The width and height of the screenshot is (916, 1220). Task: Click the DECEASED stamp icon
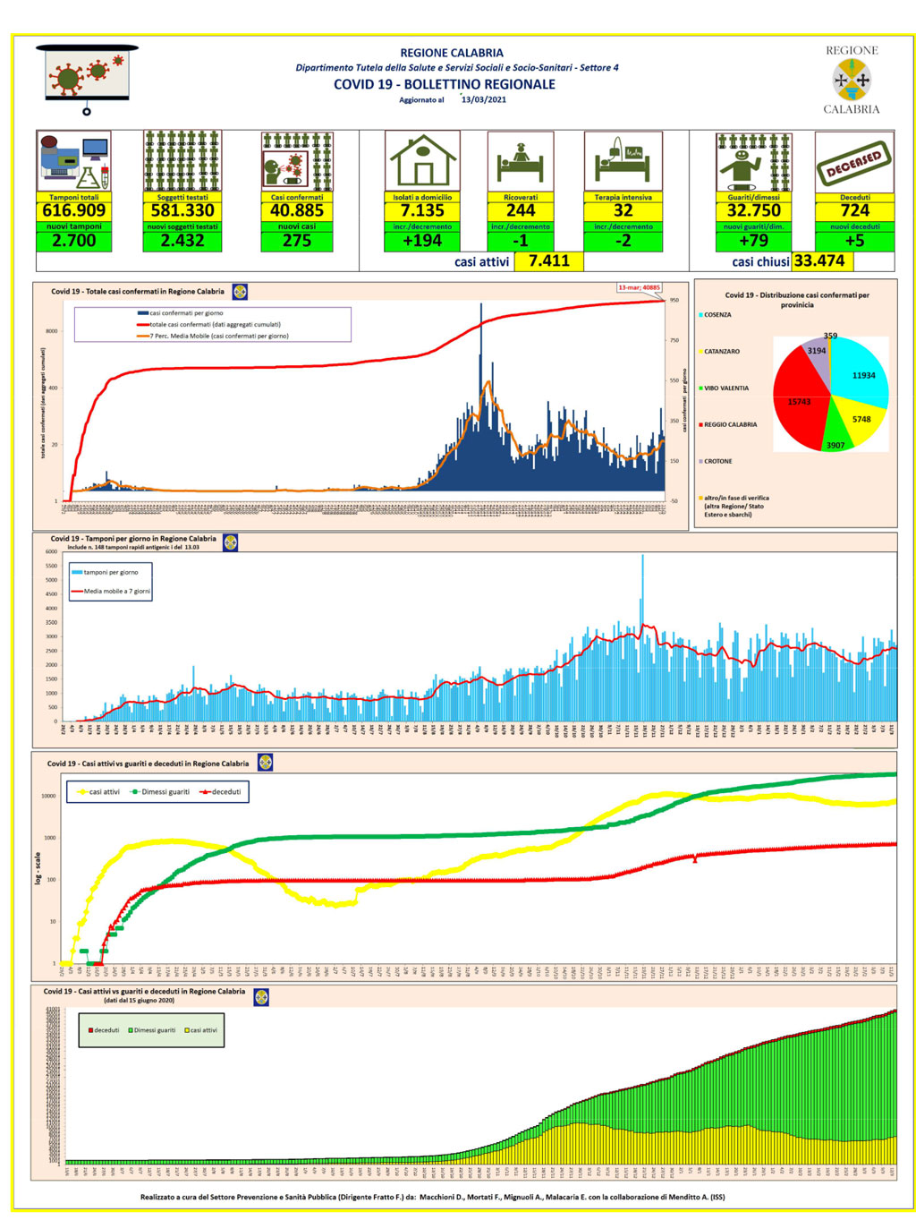(x=854, y=162)
